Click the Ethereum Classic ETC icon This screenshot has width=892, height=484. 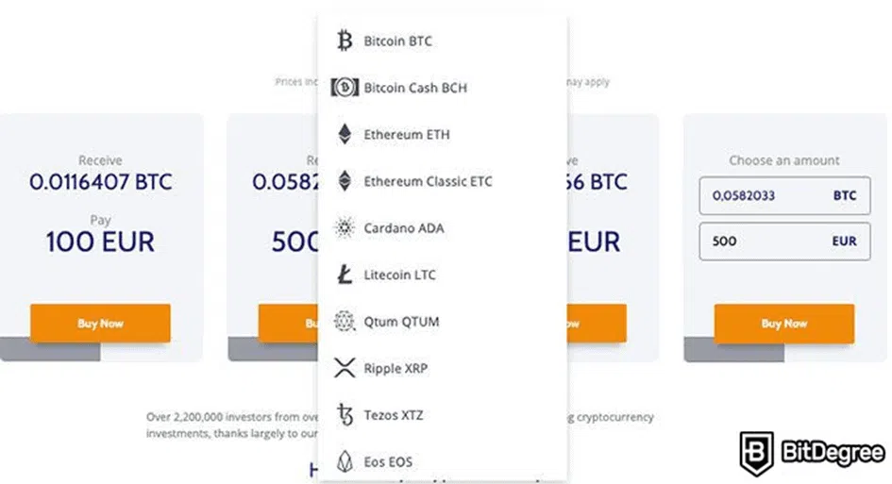click(345, 181)
